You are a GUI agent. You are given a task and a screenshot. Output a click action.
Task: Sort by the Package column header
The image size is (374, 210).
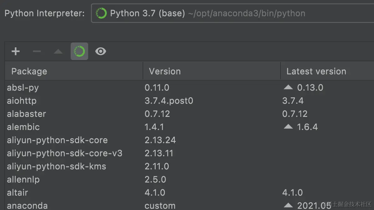pyautogui.click(x=29, y=71)
